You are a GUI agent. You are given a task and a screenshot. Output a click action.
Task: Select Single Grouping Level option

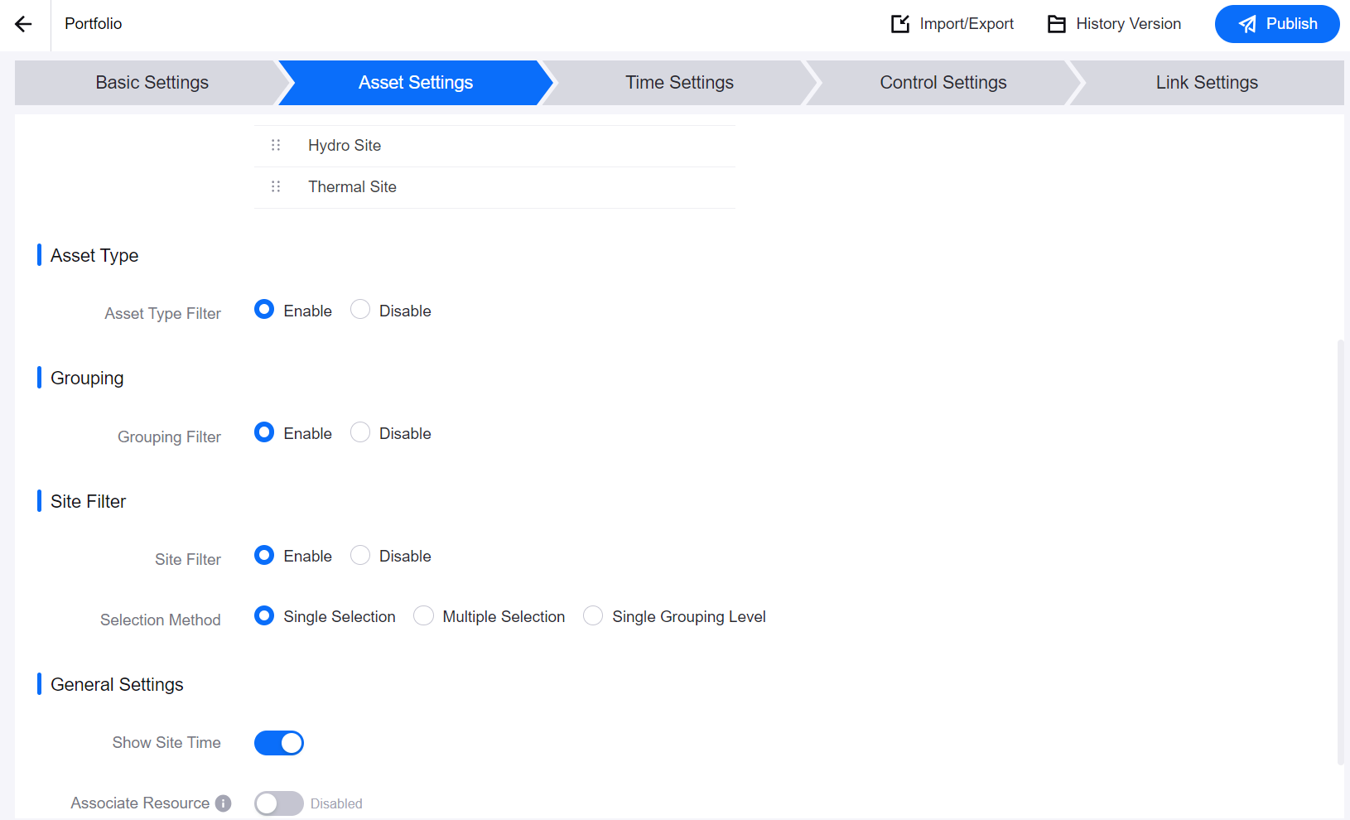[x=593, y=615]
